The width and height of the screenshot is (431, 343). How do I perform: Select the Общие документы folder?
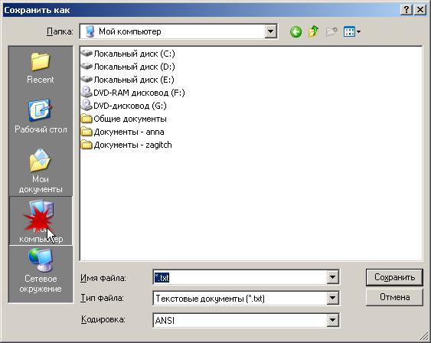coord(124,119)
